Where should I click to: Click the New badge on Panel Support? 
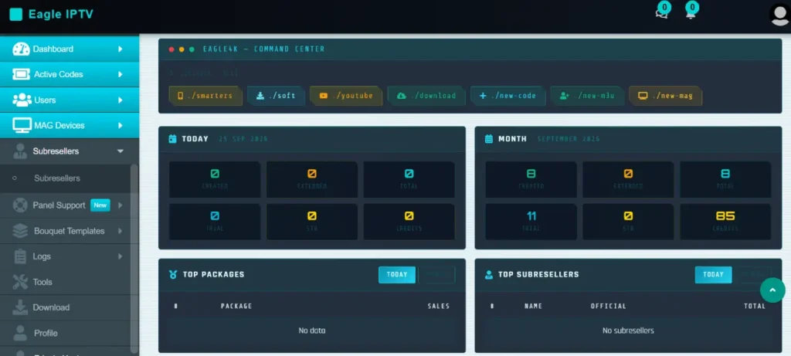pyautogui.click(x=100, y=205)
